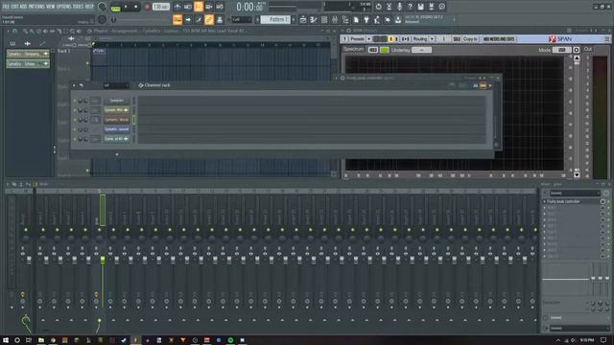This screenshot has height=345, width=614.
Task: Open the global snap selector dropdown
Action: (x=241, y=19)
